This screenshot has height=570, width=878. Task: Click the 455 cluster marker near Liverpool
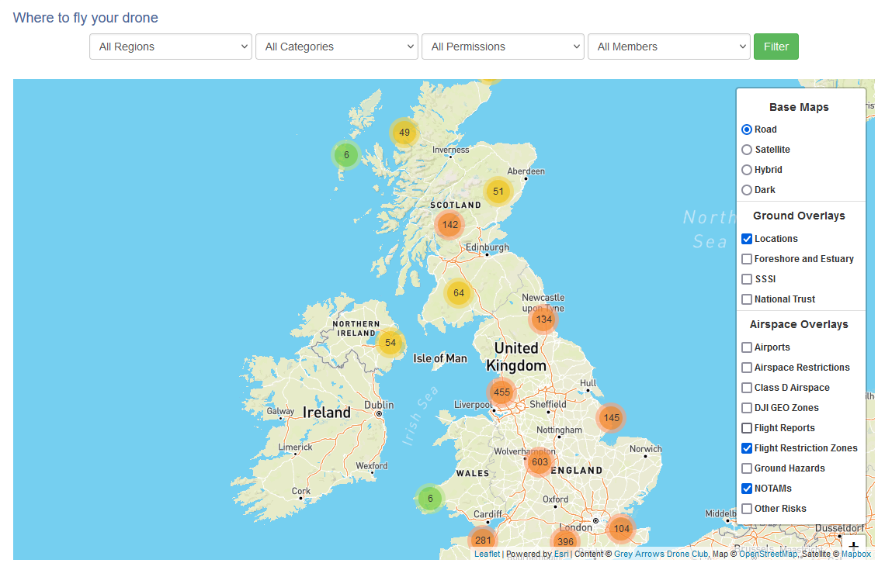tap(501, 392)
